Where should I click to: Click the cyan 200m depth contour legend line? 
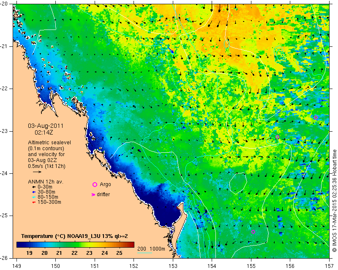pos(144,253)
